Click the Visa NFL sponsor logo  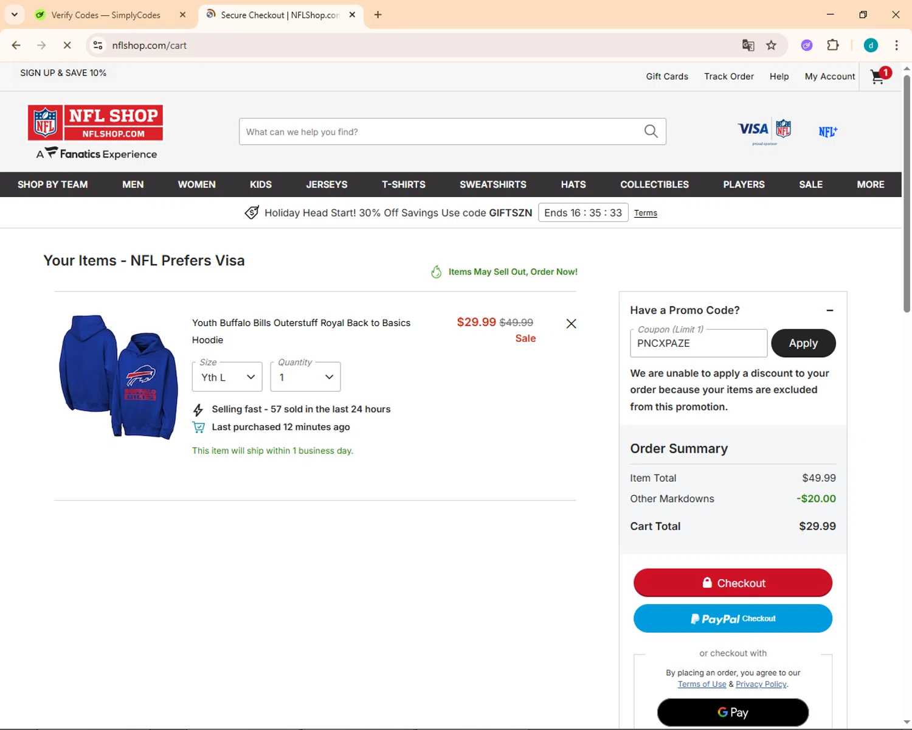coord(764,131)
